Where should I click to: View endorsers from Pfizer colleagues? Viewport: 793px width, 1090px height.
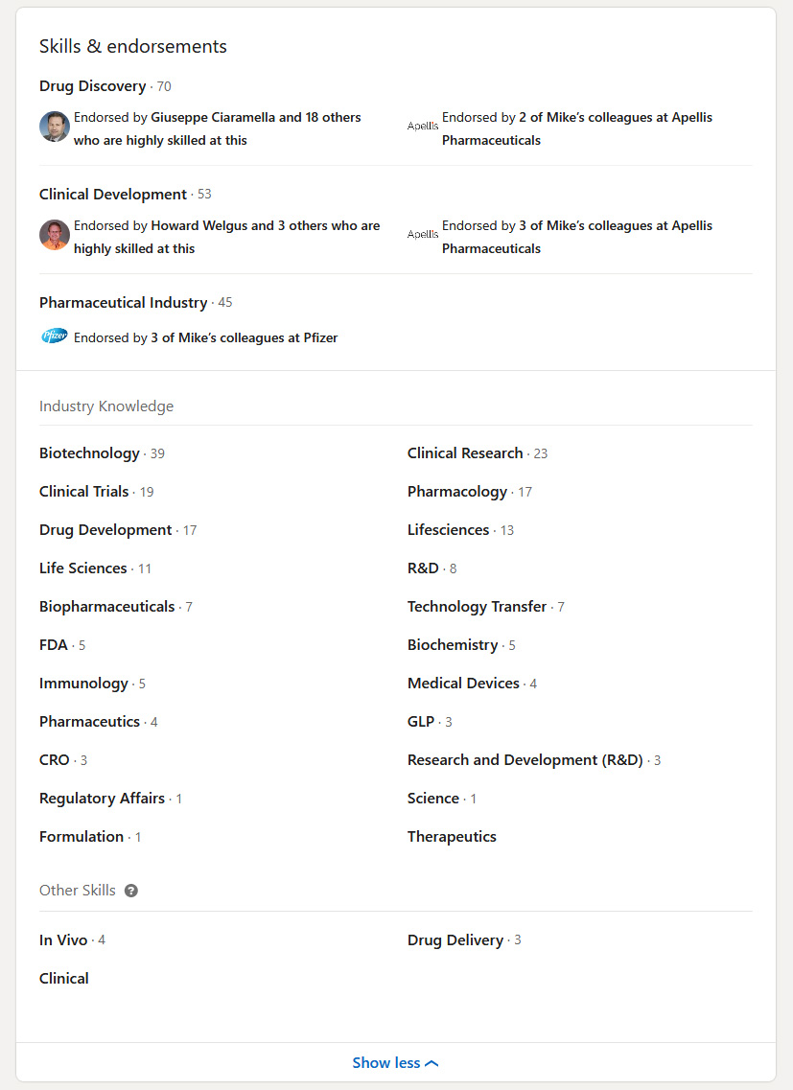tap(244, 337)
